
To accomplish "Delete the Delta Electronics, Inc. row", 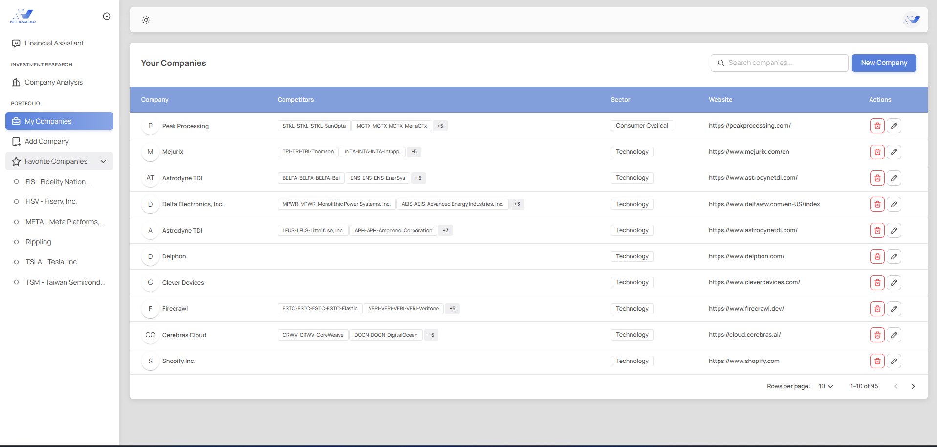I will pos(877,204).
